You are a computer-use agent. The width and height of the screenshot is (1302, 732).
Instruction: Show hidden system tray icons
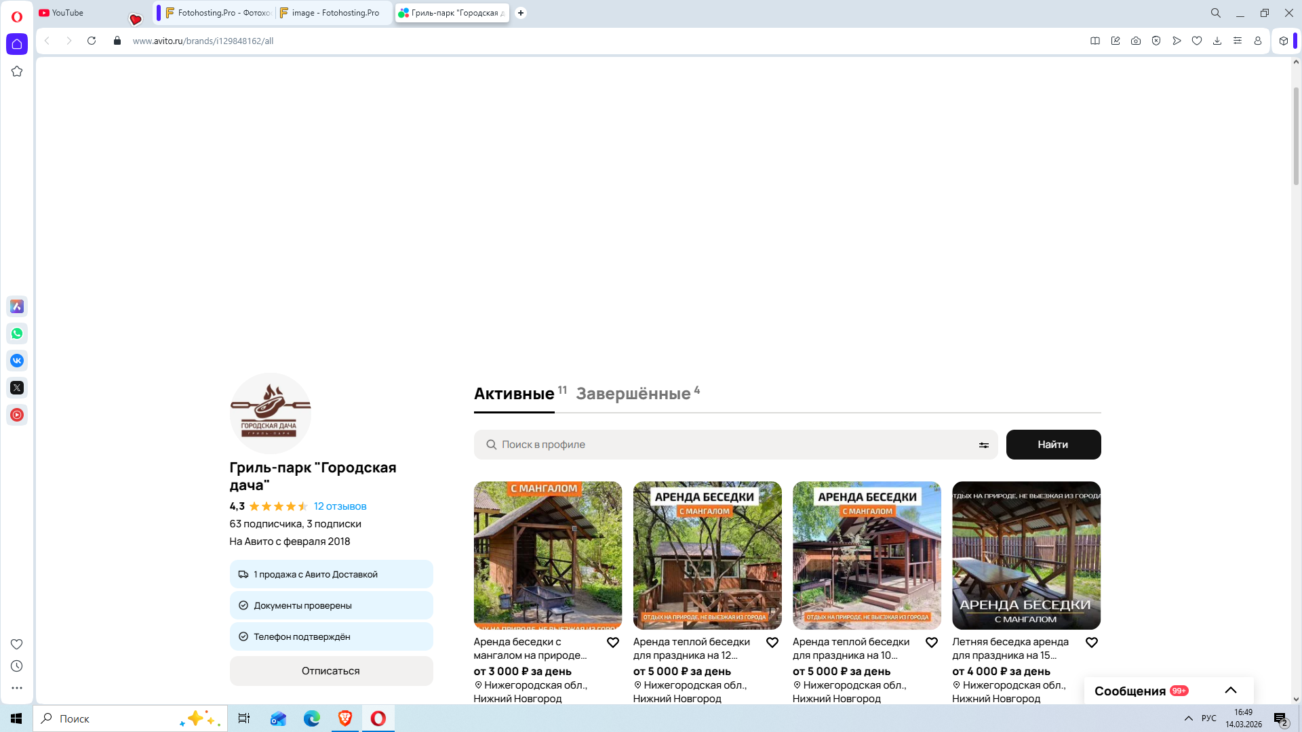click(x=1188, y=718)
